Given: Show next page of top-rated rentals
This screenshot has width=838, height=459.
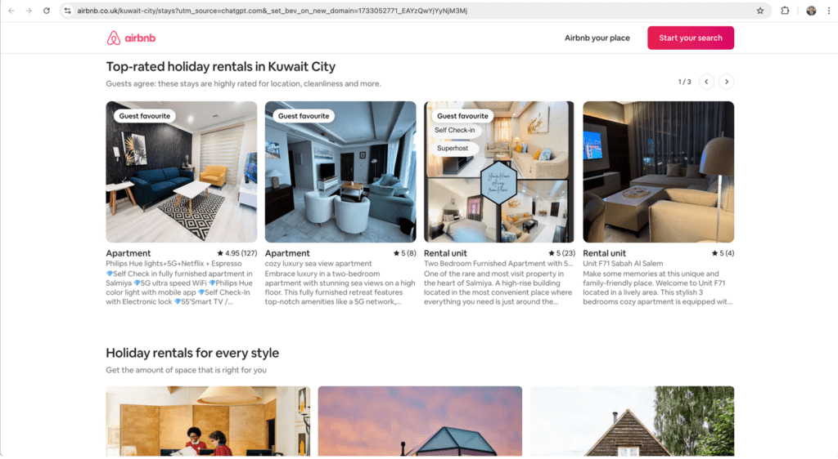Looking at the screenshot, I should (727, 82).
